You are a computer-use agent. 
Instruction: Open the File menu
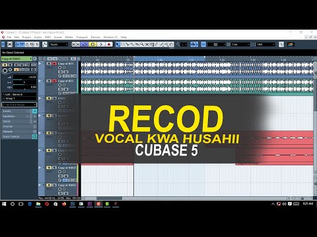[x=9, y=38]
